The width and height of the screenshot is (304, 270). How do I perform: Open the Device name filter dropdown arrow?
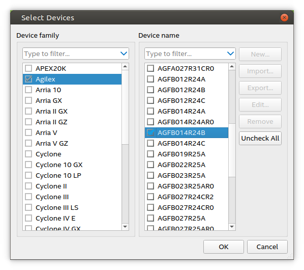click(230, 53)
